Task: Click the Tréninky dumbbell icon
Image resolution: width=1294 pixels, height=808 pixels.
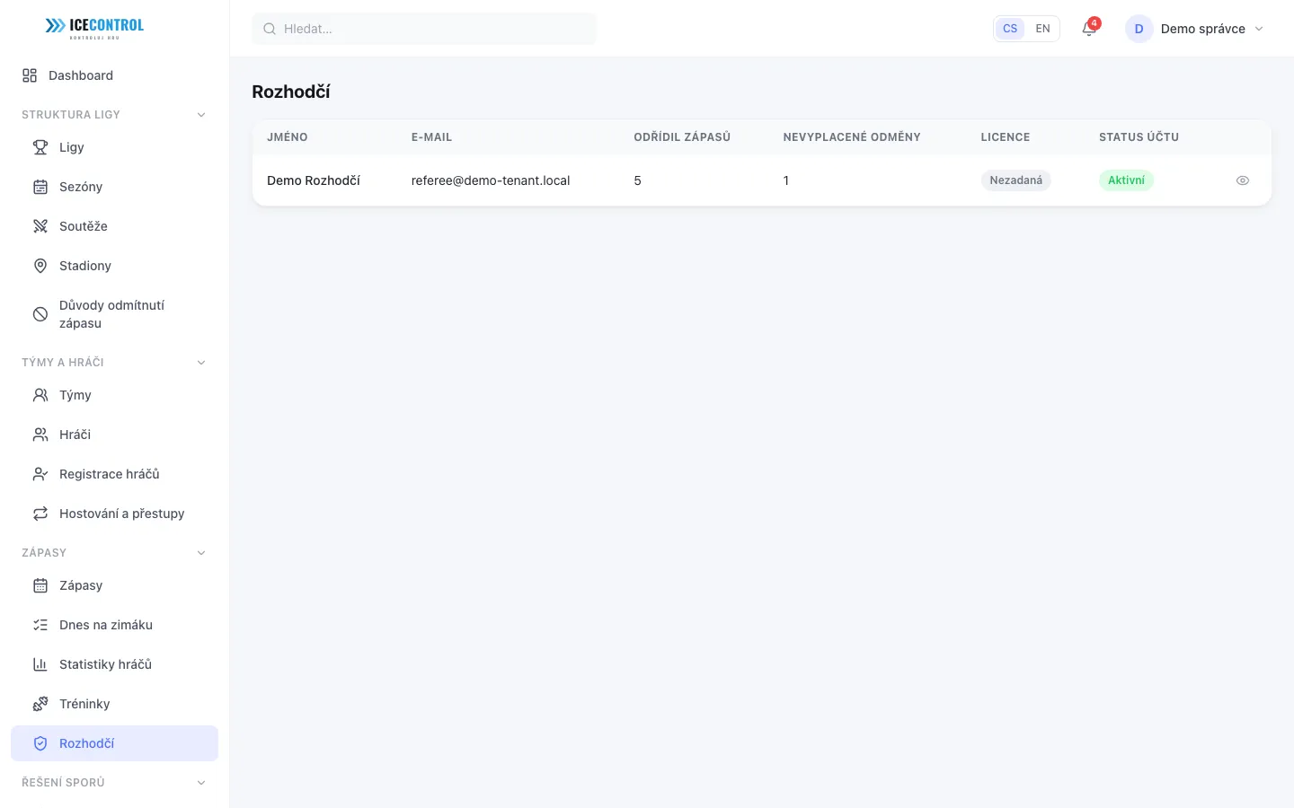Action: pos(40,704)
